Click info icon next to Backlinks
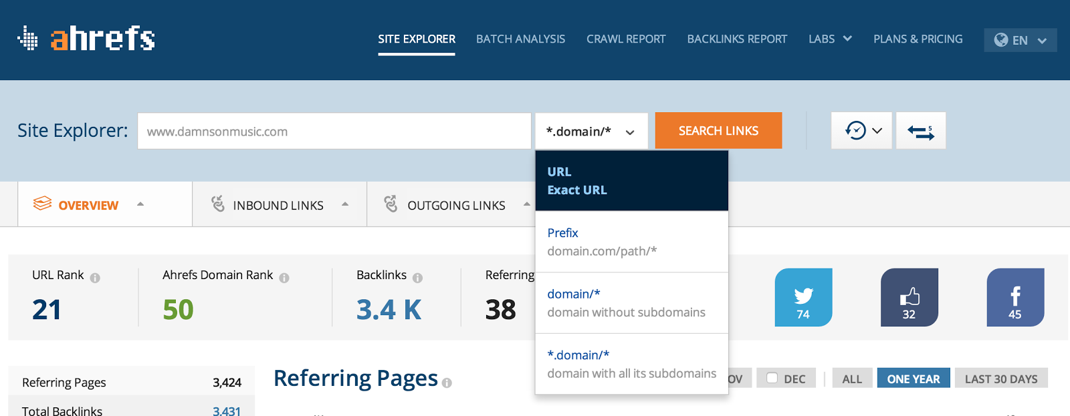 tap(417, 278)
